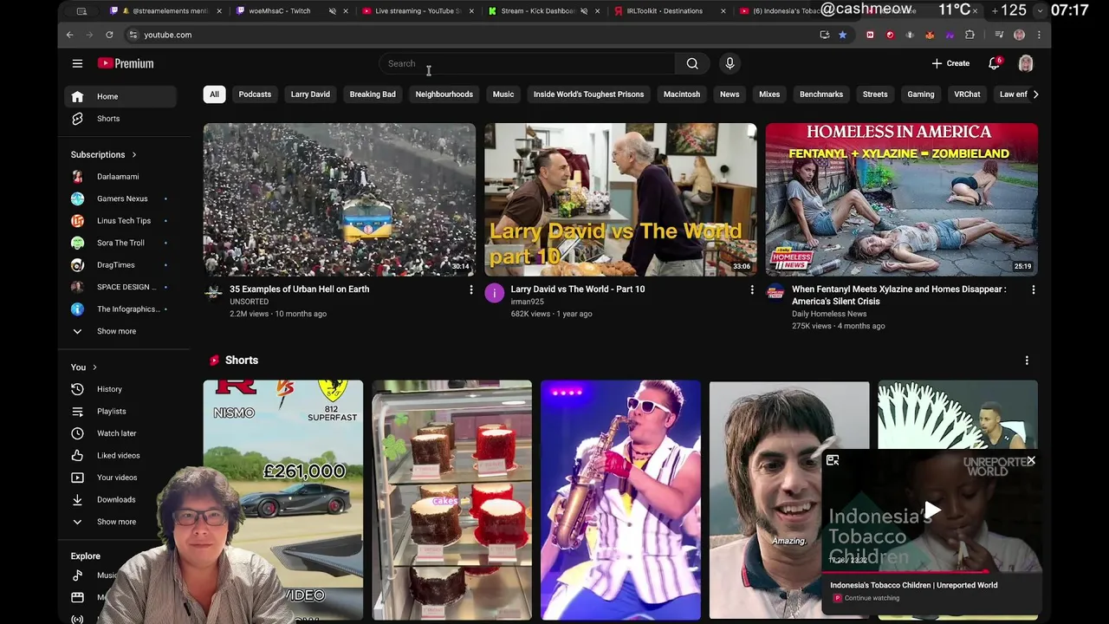Open Urban Hell video options menu
The width and height of the screenshot is (1109, 624).
[x=471, y=289]
